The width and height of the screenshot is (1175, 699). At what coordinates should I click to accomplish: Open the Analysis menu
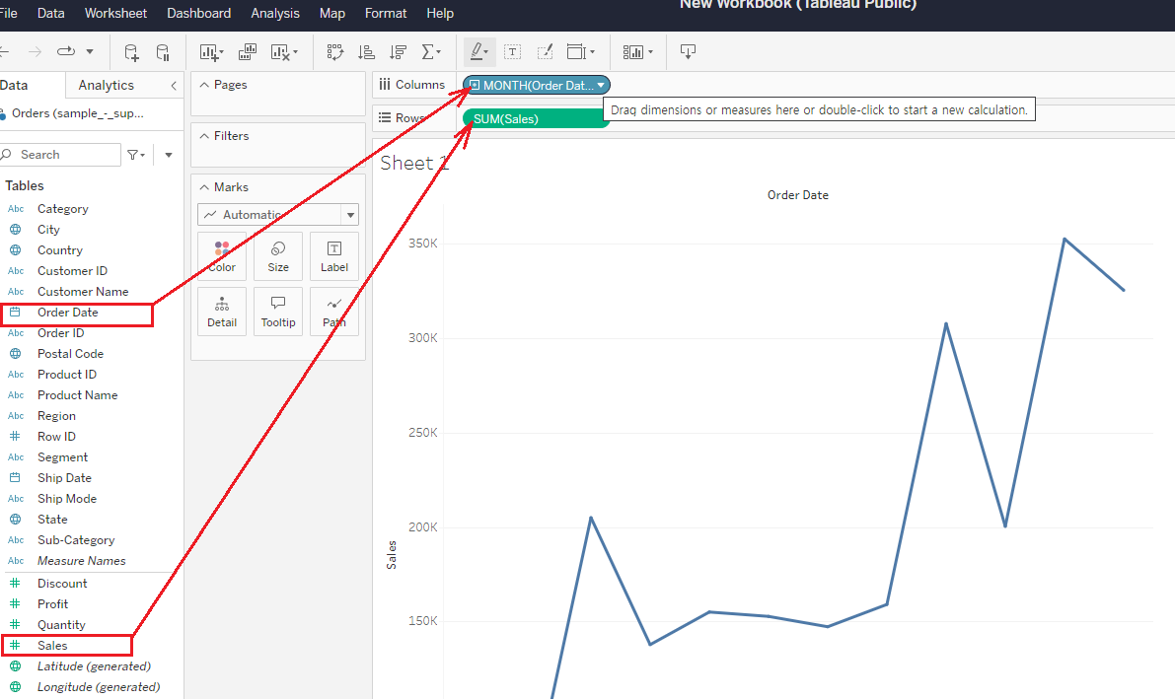[275, 13]
